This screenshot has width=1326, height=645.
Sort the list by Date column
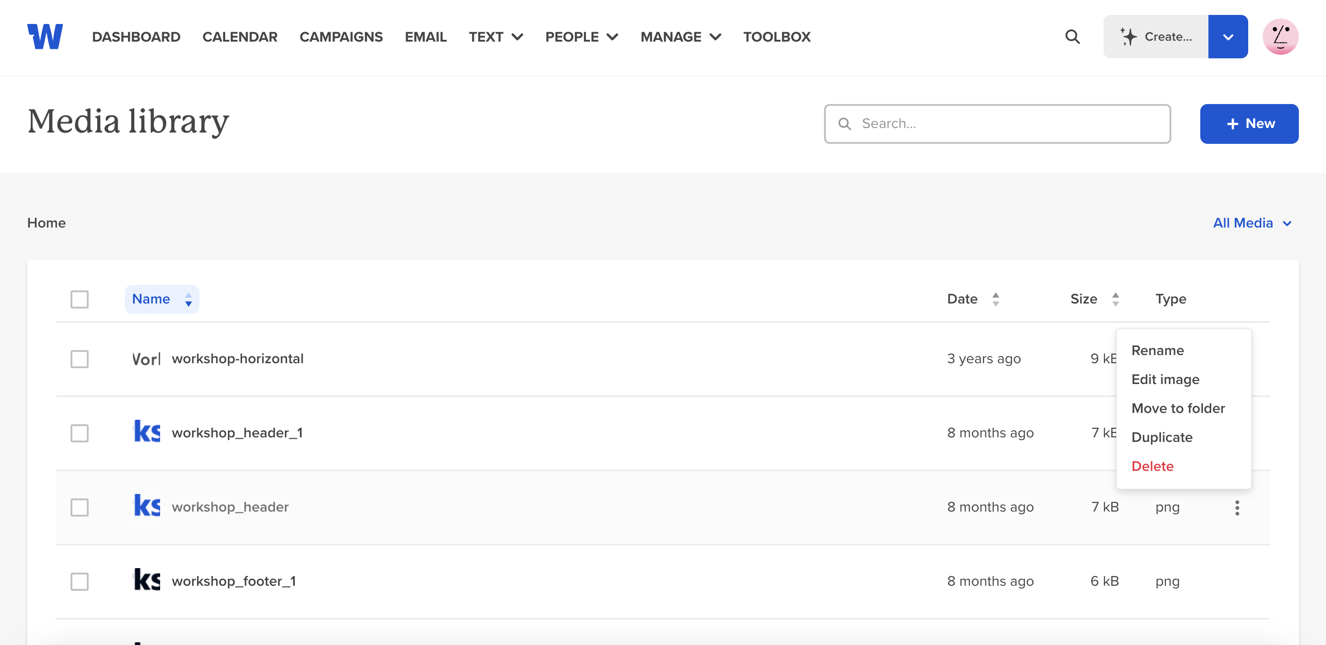point(973,299)
